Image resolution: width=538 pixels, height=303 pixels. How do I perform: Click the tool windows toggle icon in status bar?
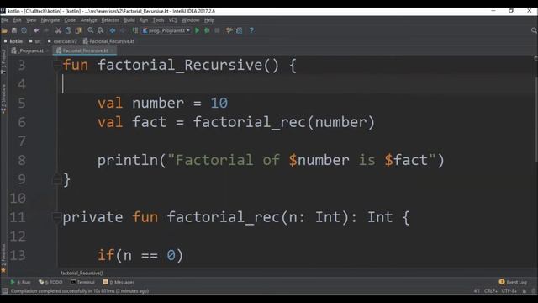pos(4,291)
